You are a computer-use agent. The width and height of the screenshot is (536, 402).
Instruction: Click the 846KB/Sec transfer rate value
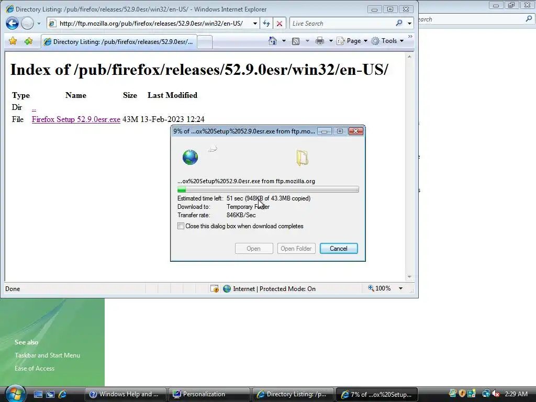tap(241, 215)
